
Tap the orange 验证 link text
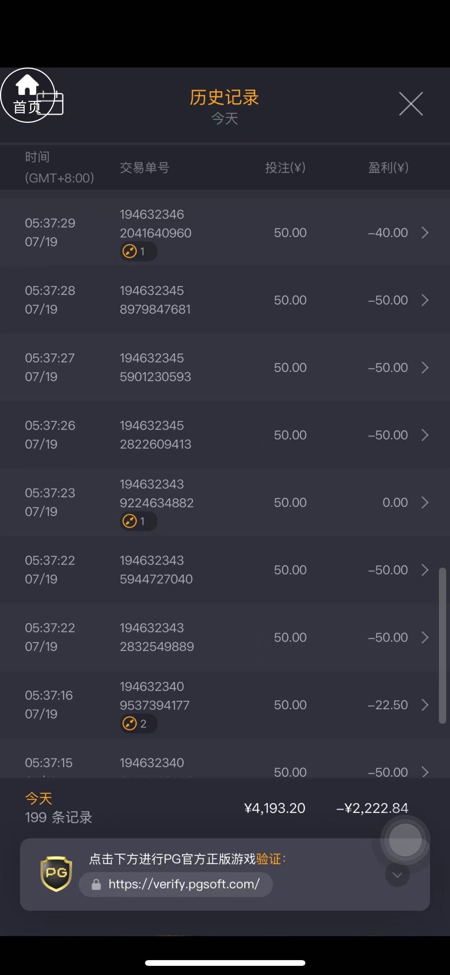pyautogui.click(x=268, y=859)
